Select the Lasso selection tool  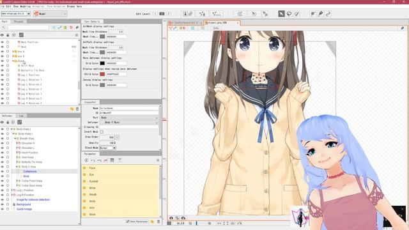coord(289,13)
